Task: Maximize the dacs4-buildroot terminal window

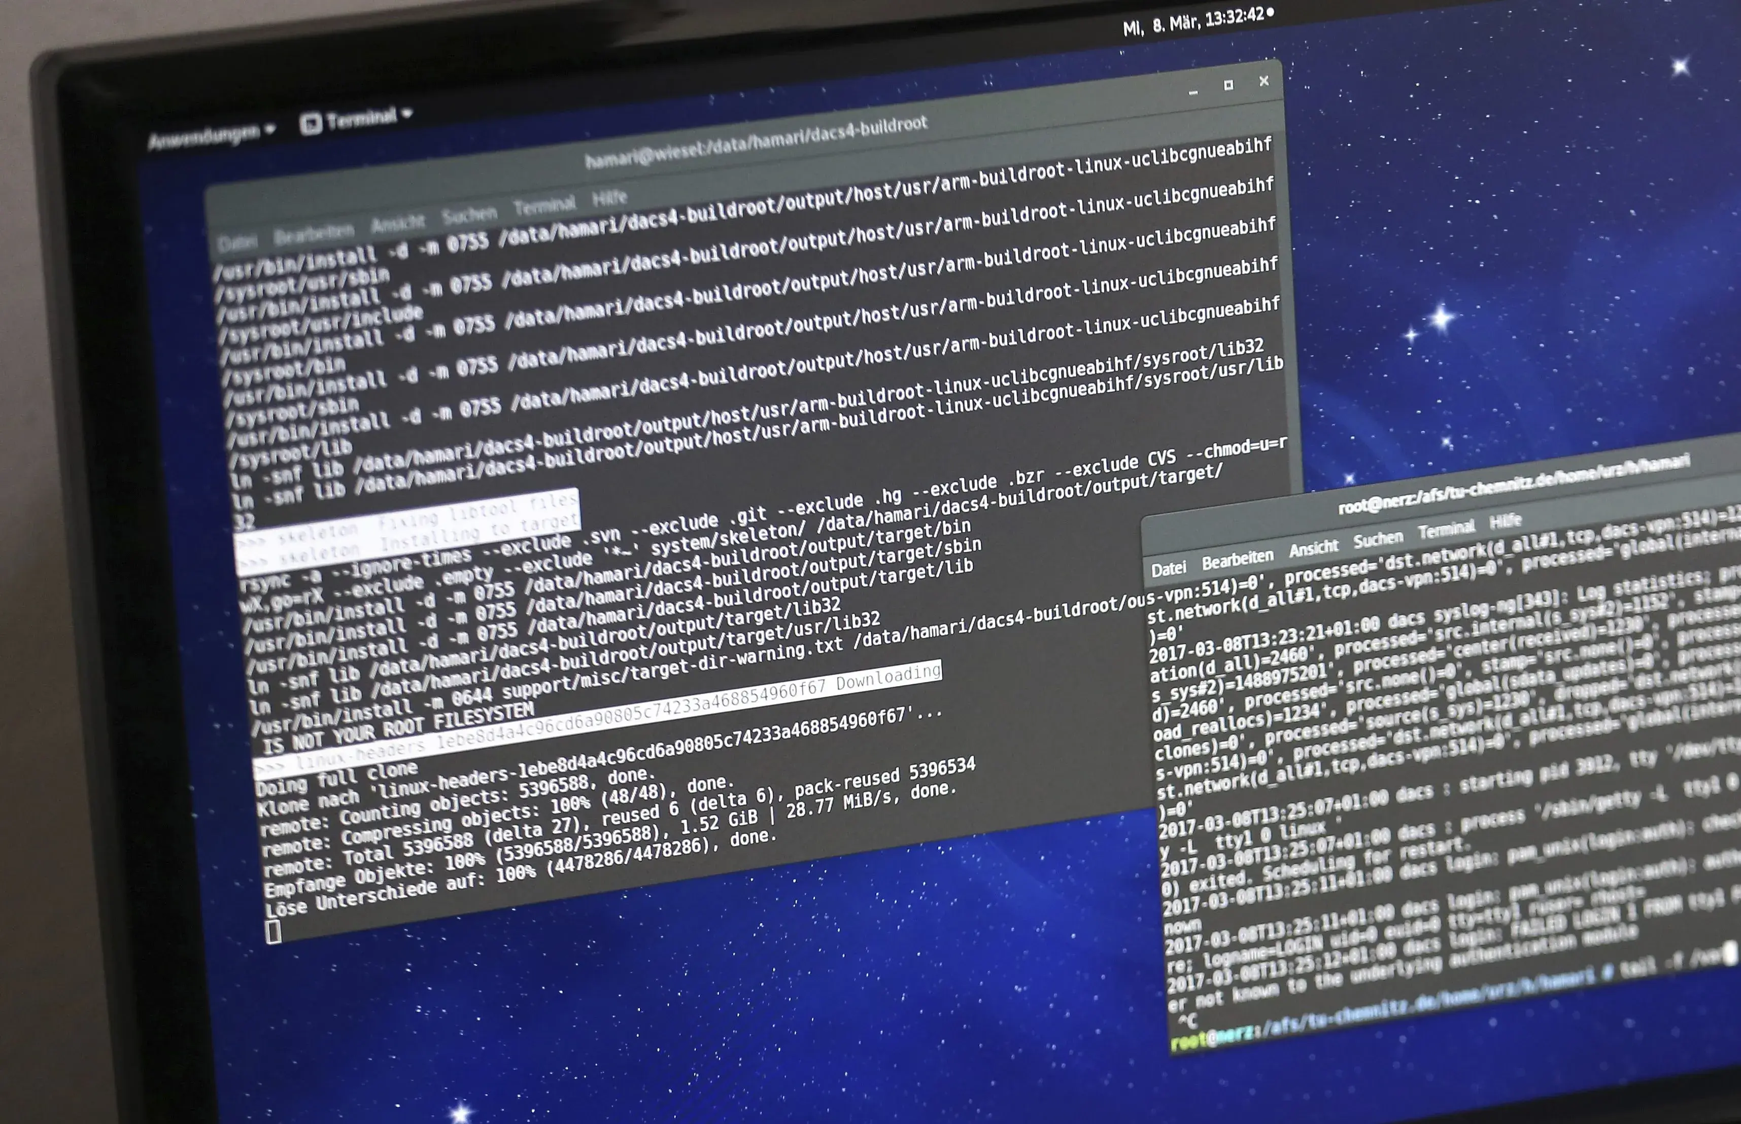Action: (x=1228, y=85)
